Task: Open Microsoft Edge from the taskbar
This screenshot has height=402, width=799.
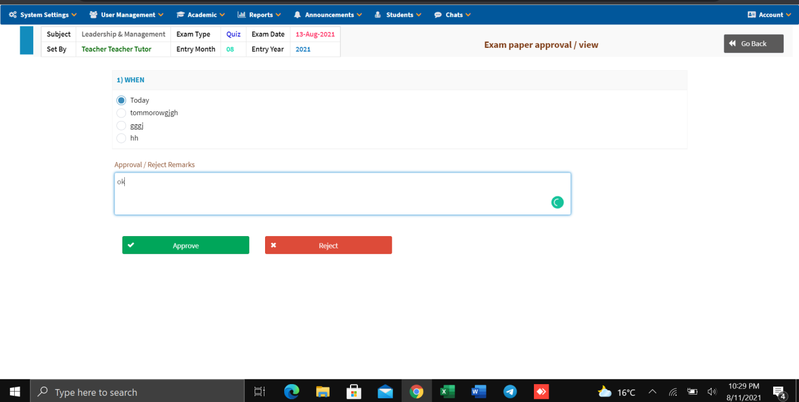Action: [292, 392]
